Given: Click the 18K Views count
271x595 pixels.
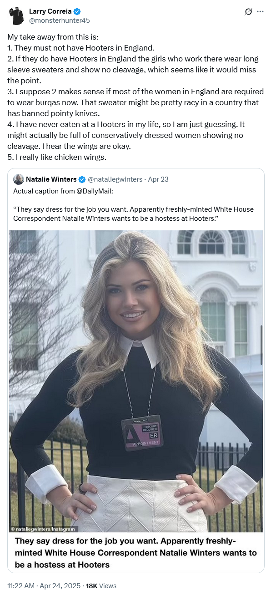Looking at the screenshot, I should coord(101,586).
